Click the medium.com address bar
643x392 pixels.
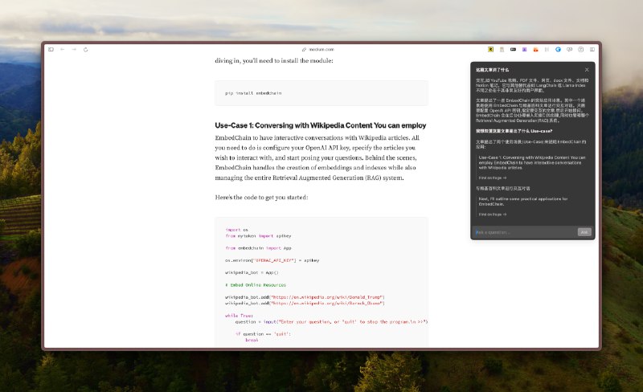[x=321, y=50]
